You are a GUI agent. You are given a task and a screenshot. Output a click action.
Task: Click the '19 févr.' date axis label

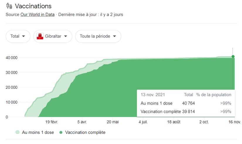click(52, 122)
